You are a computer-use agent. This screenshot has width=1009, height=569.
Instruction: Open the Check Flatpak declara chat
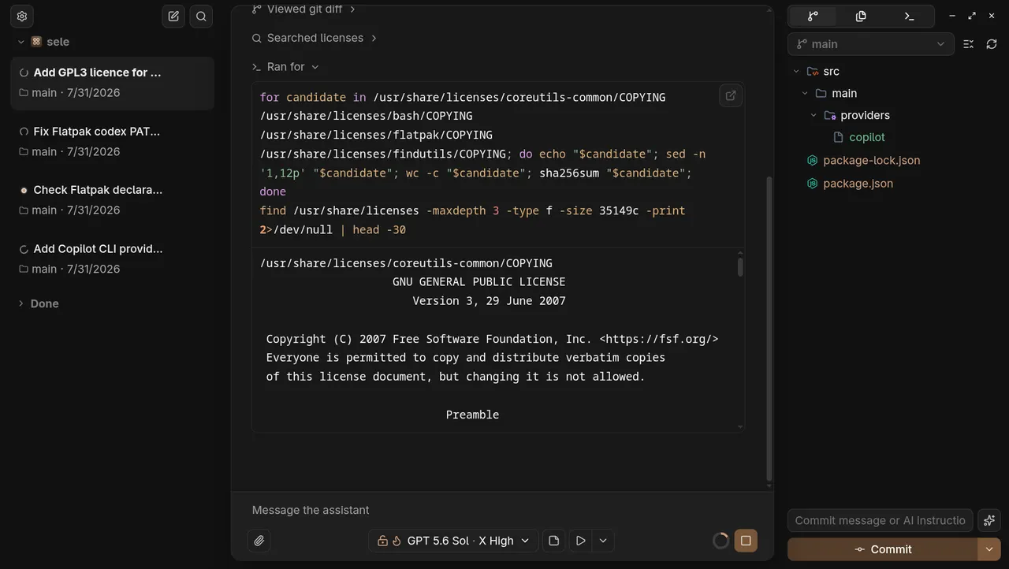pyautogui.click(x=112, y=200)
